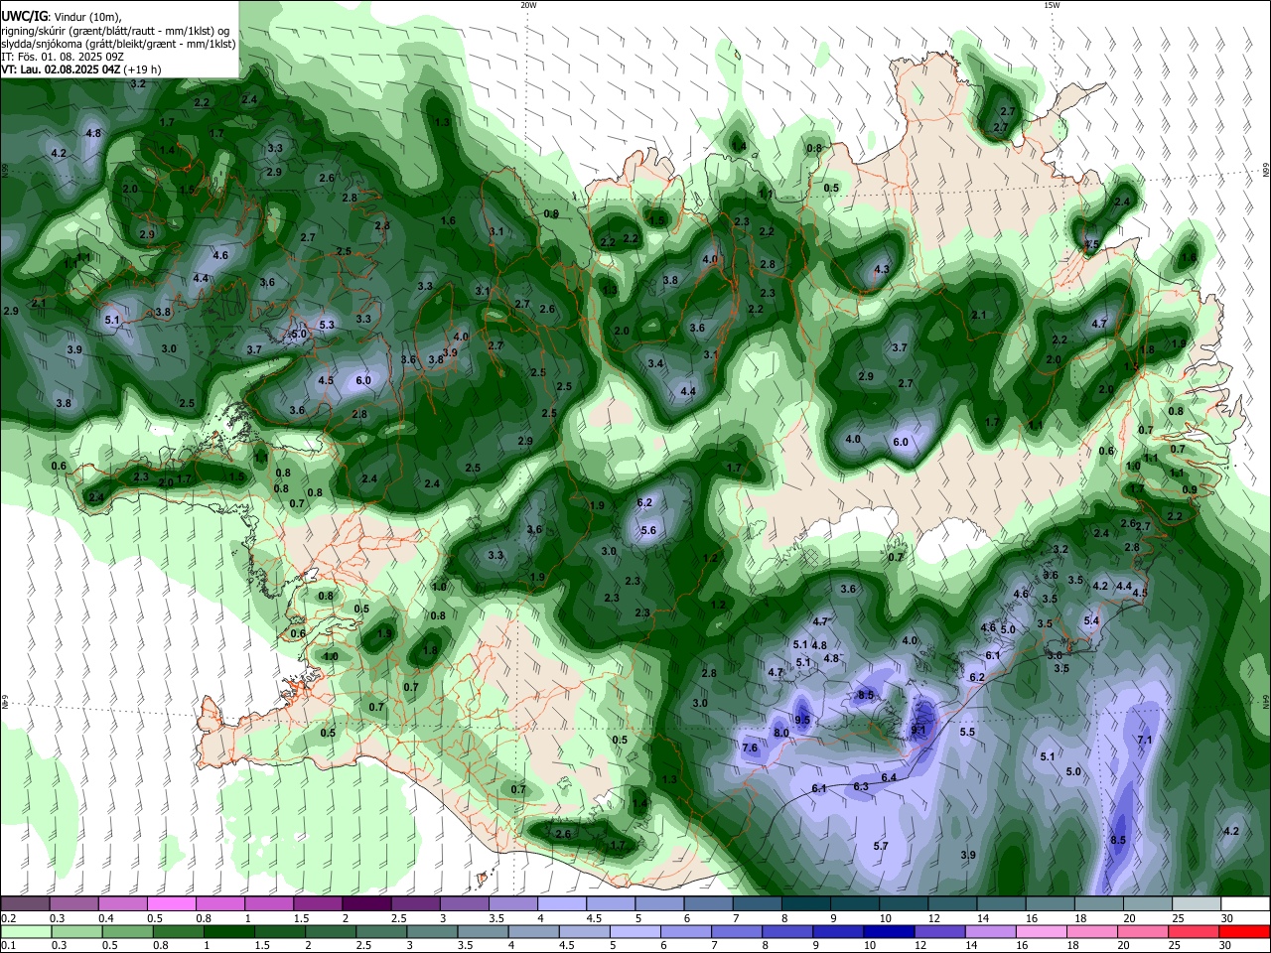Click the 3.4 value on the map
1271x953 pixels.
(655, 364)
